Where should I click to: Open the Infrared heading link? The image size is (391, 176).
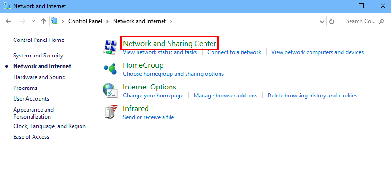coord(136,109)
